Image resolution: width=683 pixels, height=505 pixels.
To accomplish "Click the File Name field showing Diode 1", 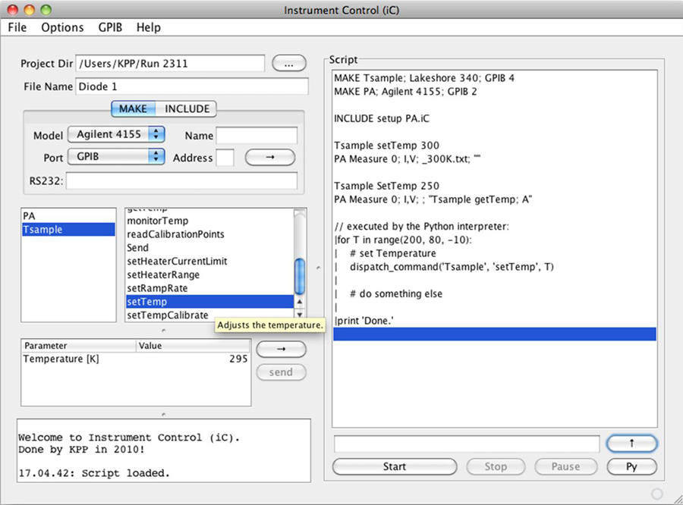I will (x=190, y=86).
